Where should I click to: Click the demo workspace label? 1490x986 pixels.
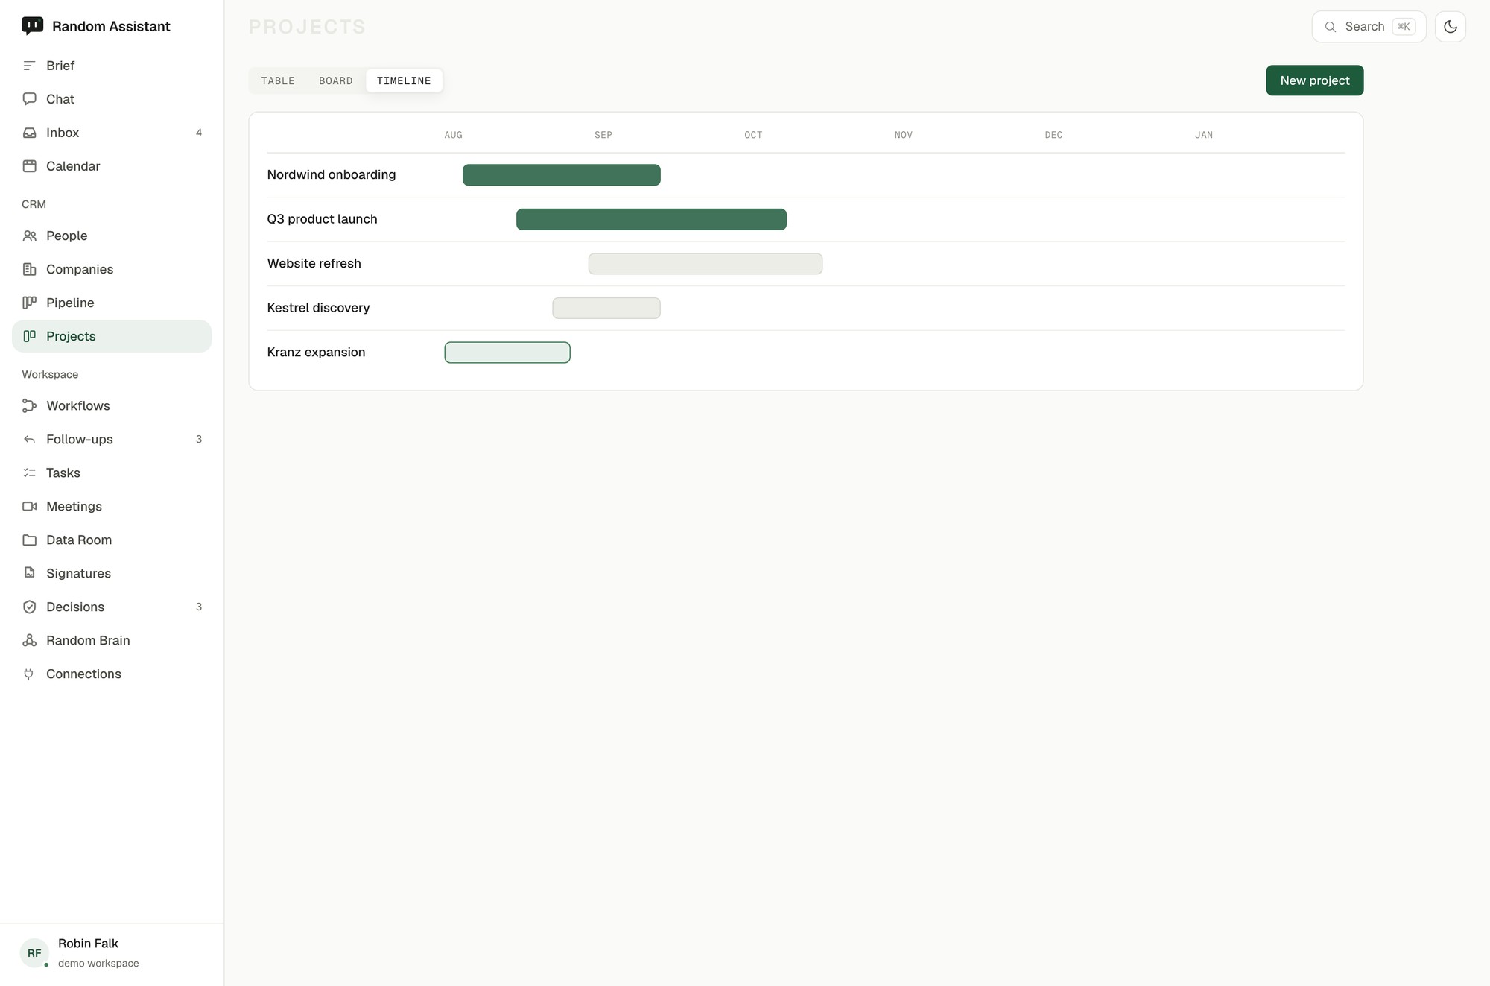[98, 963]
